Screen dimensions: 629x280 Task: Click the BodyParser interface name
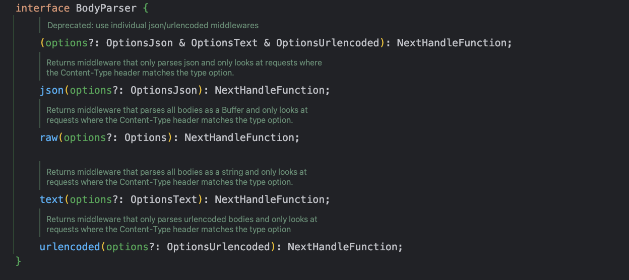[105, 9]
